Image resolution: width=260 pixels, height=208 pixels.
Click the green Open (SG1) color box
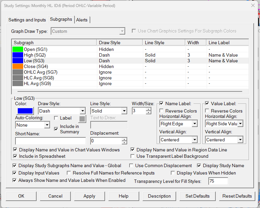(17, 49)
